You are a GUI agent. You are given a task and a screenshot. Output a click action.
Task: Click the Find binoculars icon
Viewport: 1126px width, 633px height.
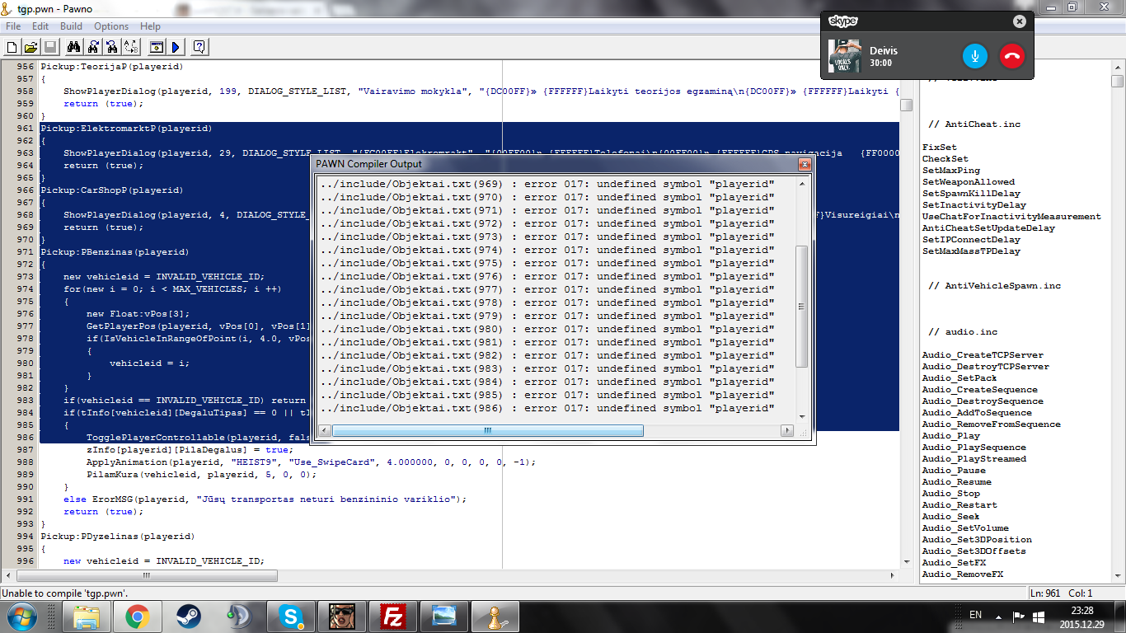tap(73, 47)
